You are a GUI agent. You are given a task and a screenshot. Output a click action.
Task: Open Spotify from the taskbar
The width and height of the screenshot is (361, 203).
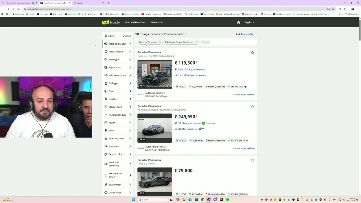(227, 200)
